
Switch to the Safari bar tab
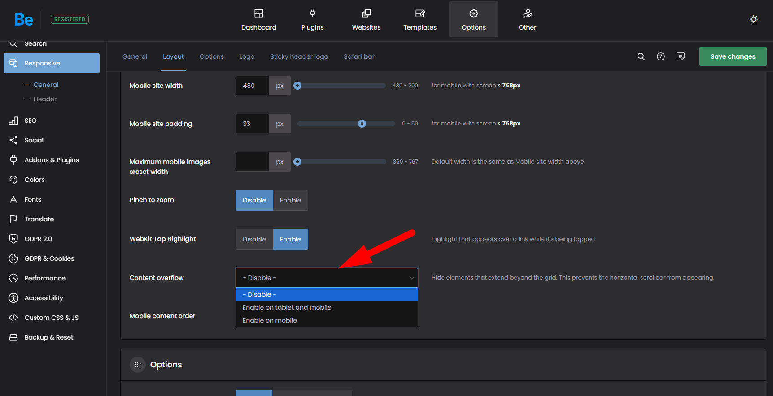click(359, 56)
